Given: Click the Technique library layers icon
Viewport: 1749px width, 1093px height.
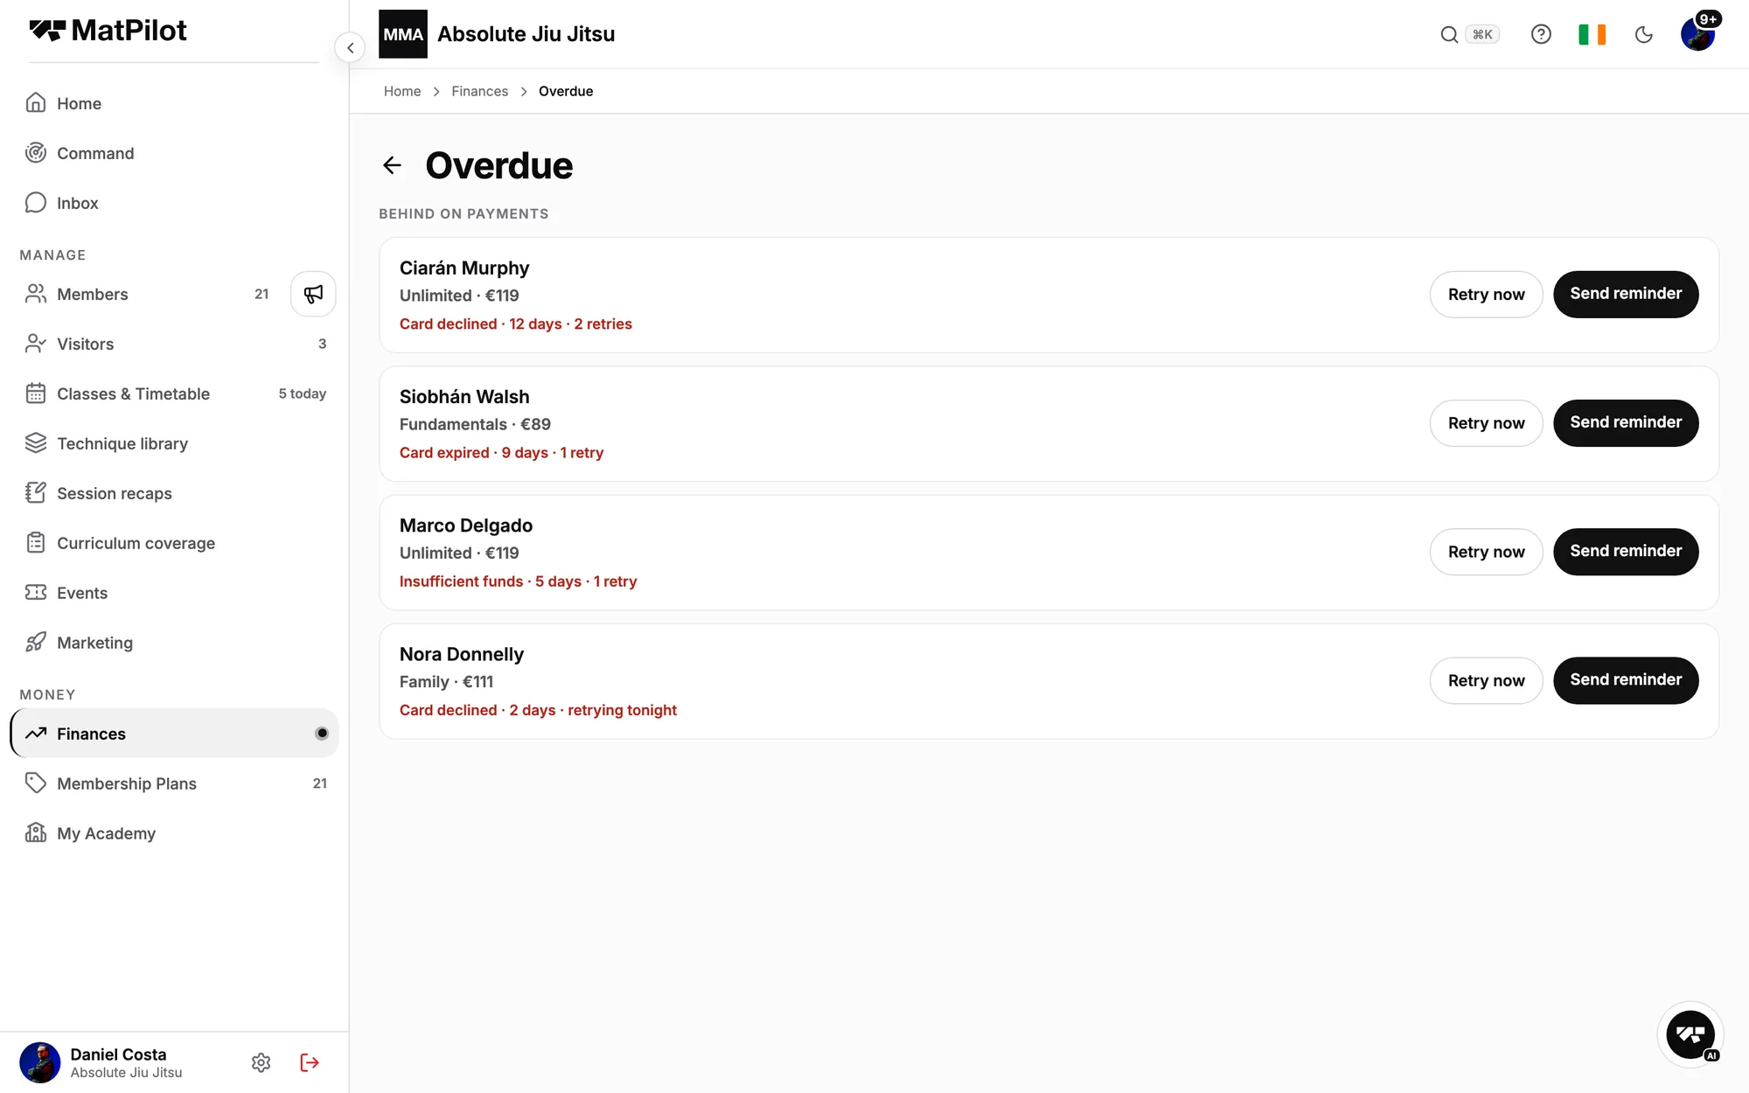Looking at the screenshot, I should pyautogui.click(x=36, y=443).
